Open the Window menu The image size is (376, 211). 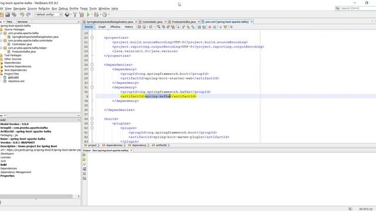point(104,9)
